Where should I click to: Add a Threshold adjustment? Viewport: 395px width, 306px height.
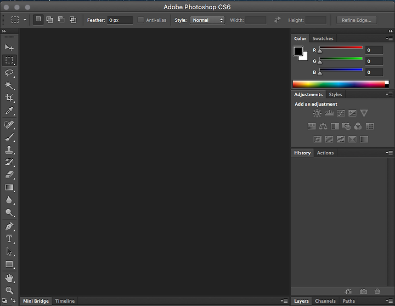(x=341, y=139)
